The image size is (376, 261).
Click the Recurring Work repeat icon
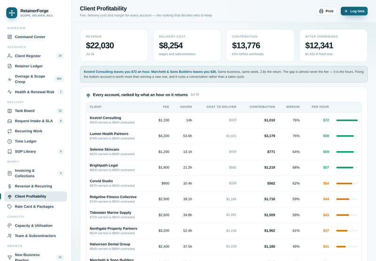pyautogui.click(x=9, y=131)
